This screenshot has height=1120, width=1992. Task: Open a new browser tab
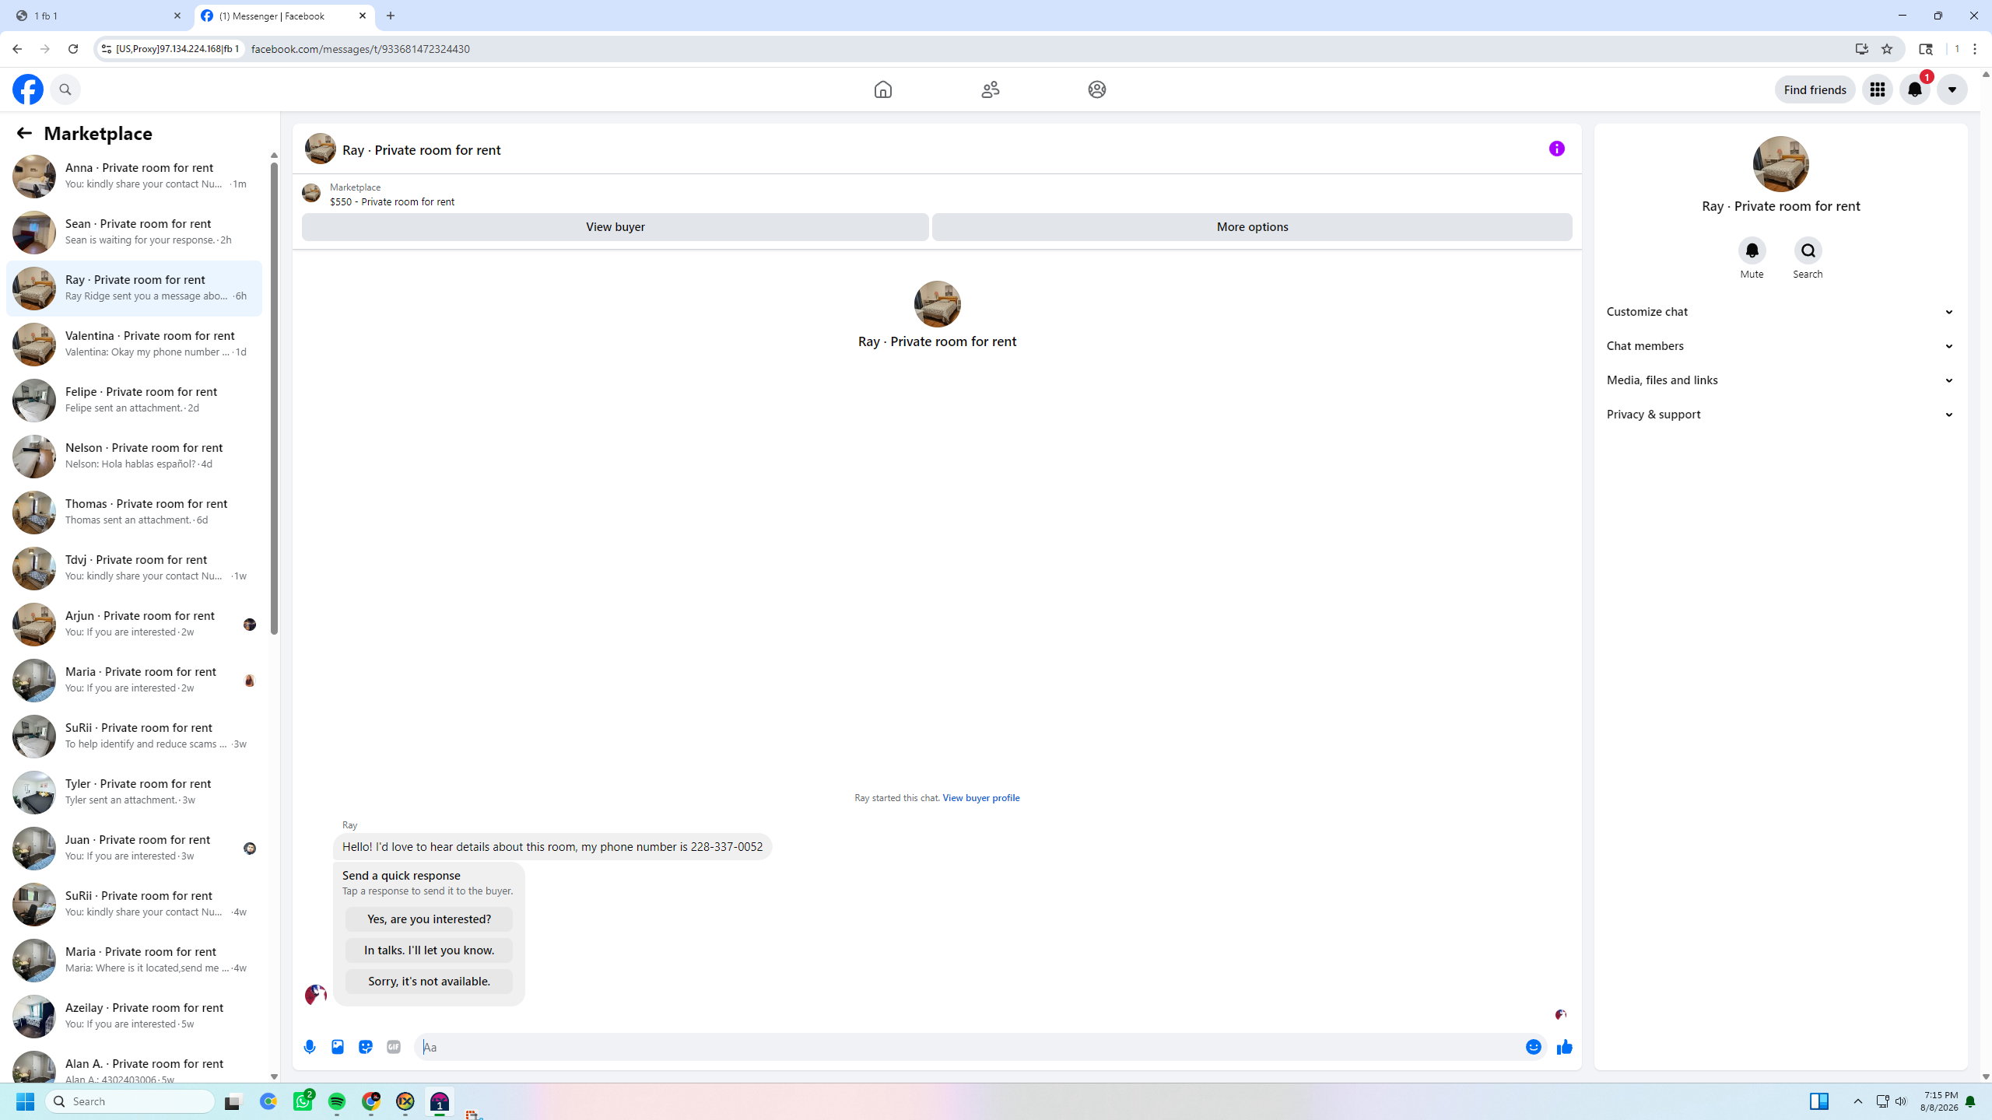[391, 16]
